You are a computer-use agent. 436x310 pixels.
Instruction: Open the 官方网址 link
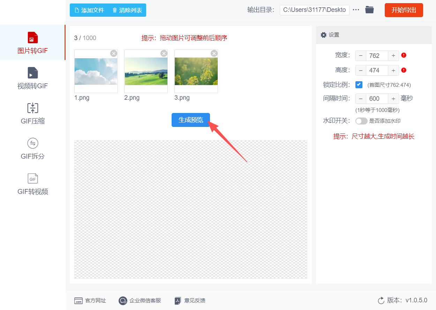coord(90,301)
